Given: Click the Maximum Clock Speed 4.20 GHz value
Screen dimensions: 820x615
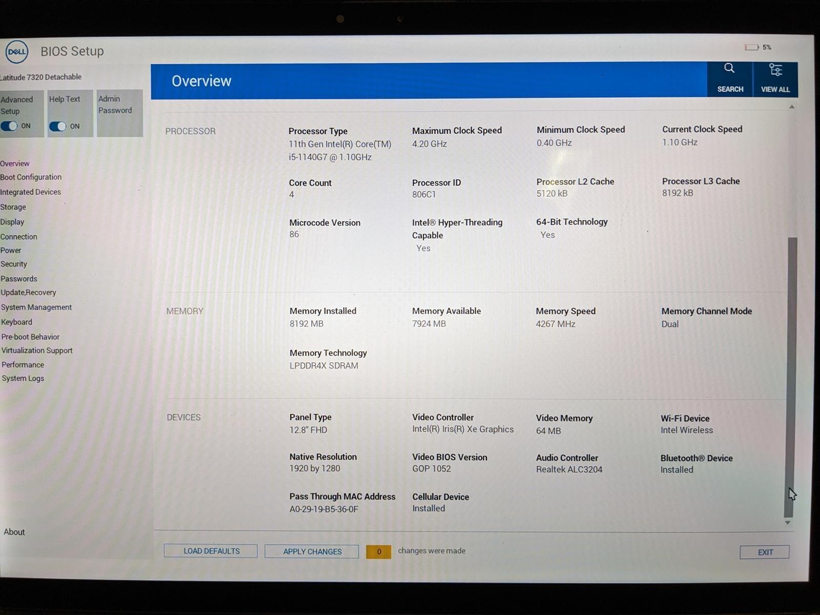Looking at the screenshot, I should pos(429,144).
